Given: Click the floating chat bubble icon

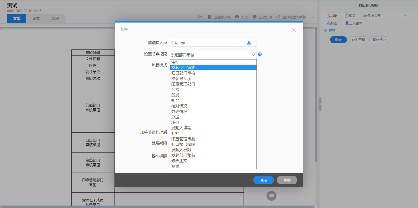Looking at the screenshot, I should pos(272,195).
